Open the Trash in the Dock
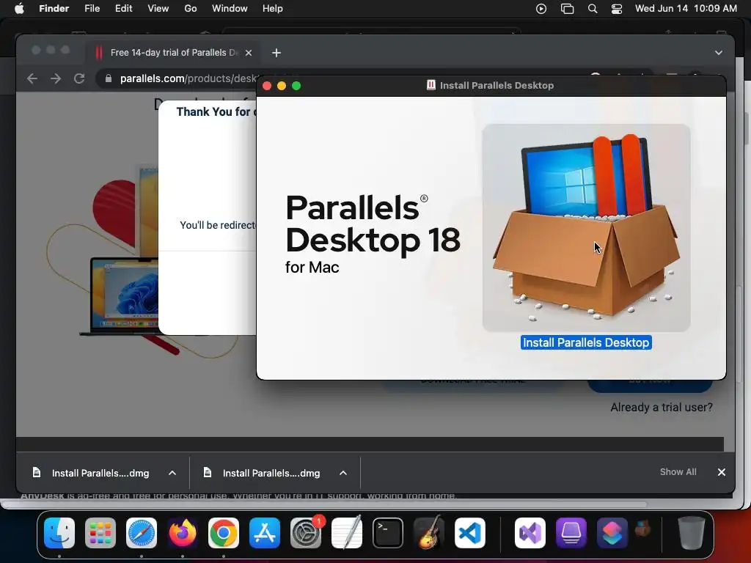Image resolution: width=751 pixels, height=563 pixels. [691, 533]
